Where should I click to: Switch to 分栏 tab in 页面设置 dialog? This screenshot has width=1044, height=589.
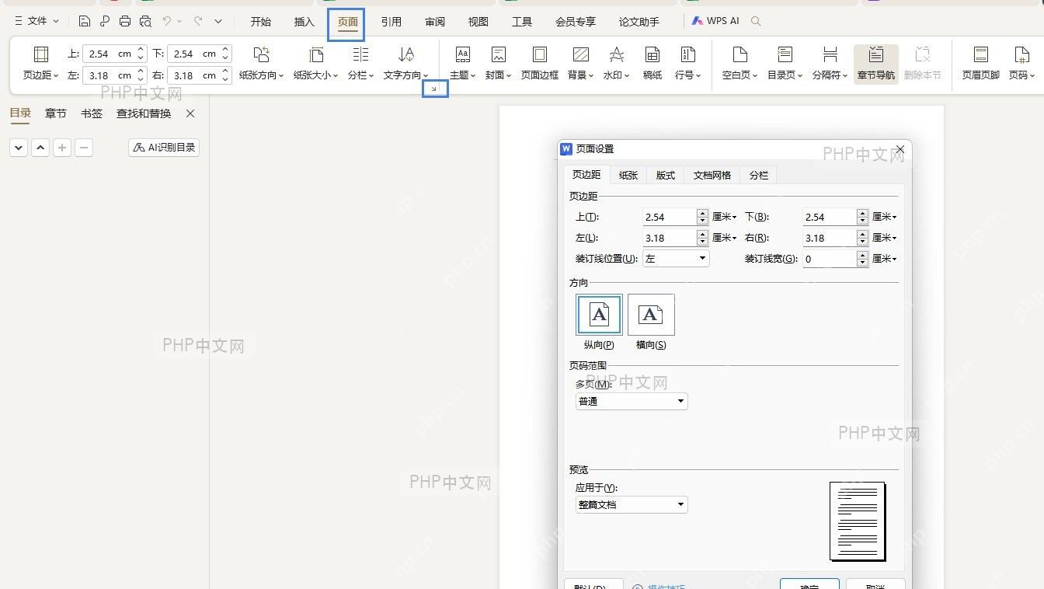click(x=758, y=175)
